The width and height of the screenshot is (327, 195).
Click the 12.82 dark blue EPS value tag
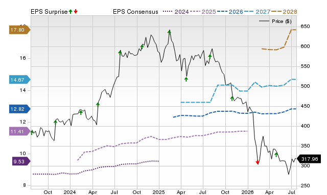click(19, 109)
